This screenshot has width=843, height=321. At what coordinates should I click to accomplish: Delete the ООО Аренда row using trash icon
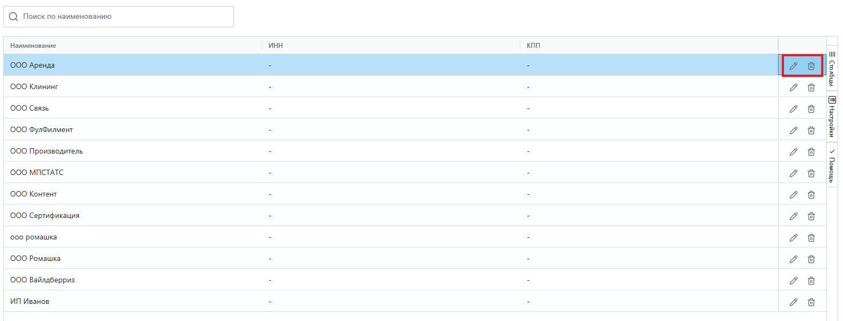(x=811, y=66)
